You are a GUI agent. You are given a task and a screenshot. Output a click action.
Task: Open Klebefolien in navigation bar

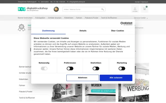tap(69, 18)
